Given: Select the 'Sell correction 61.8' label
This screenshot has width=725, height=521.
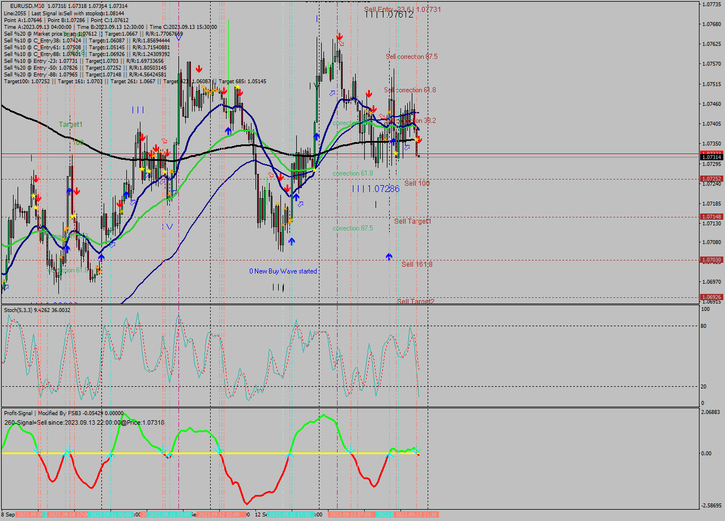Looking at the screenshot, I should (x=410, y=90).
